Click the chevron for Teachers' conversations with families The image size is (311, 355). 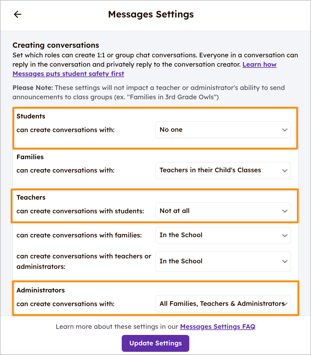click(x=285, y=235)
